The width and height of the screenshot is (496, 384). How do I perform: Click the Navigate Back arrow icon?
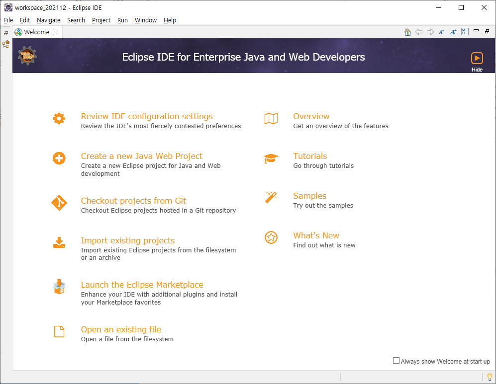419,32
